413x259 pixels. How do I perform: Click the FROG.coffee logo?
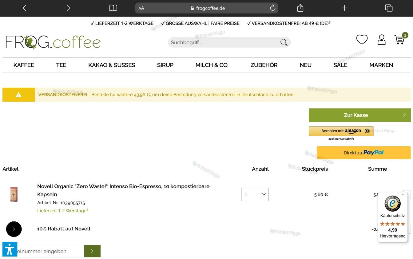click(53, 42)
